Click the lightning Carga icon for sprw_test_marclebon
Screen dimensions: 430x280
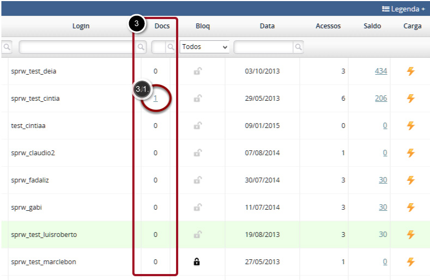click(x=411, y=262)
